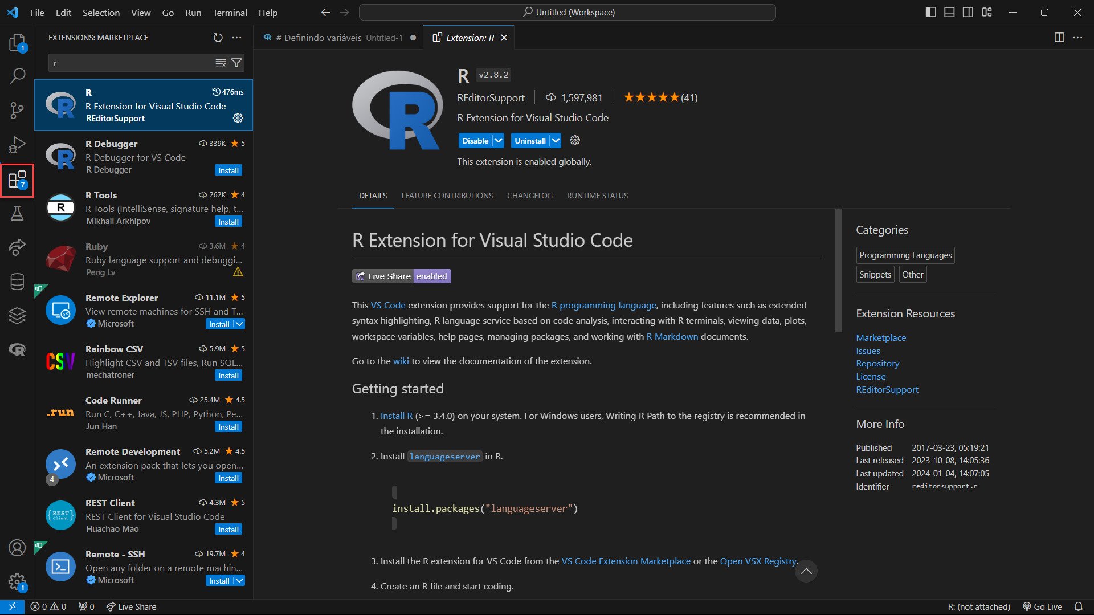The width and height of the screenshot is (1094, 615).
Task: Open the Manage gear icon in the activity bar
Action: point(17,582)
